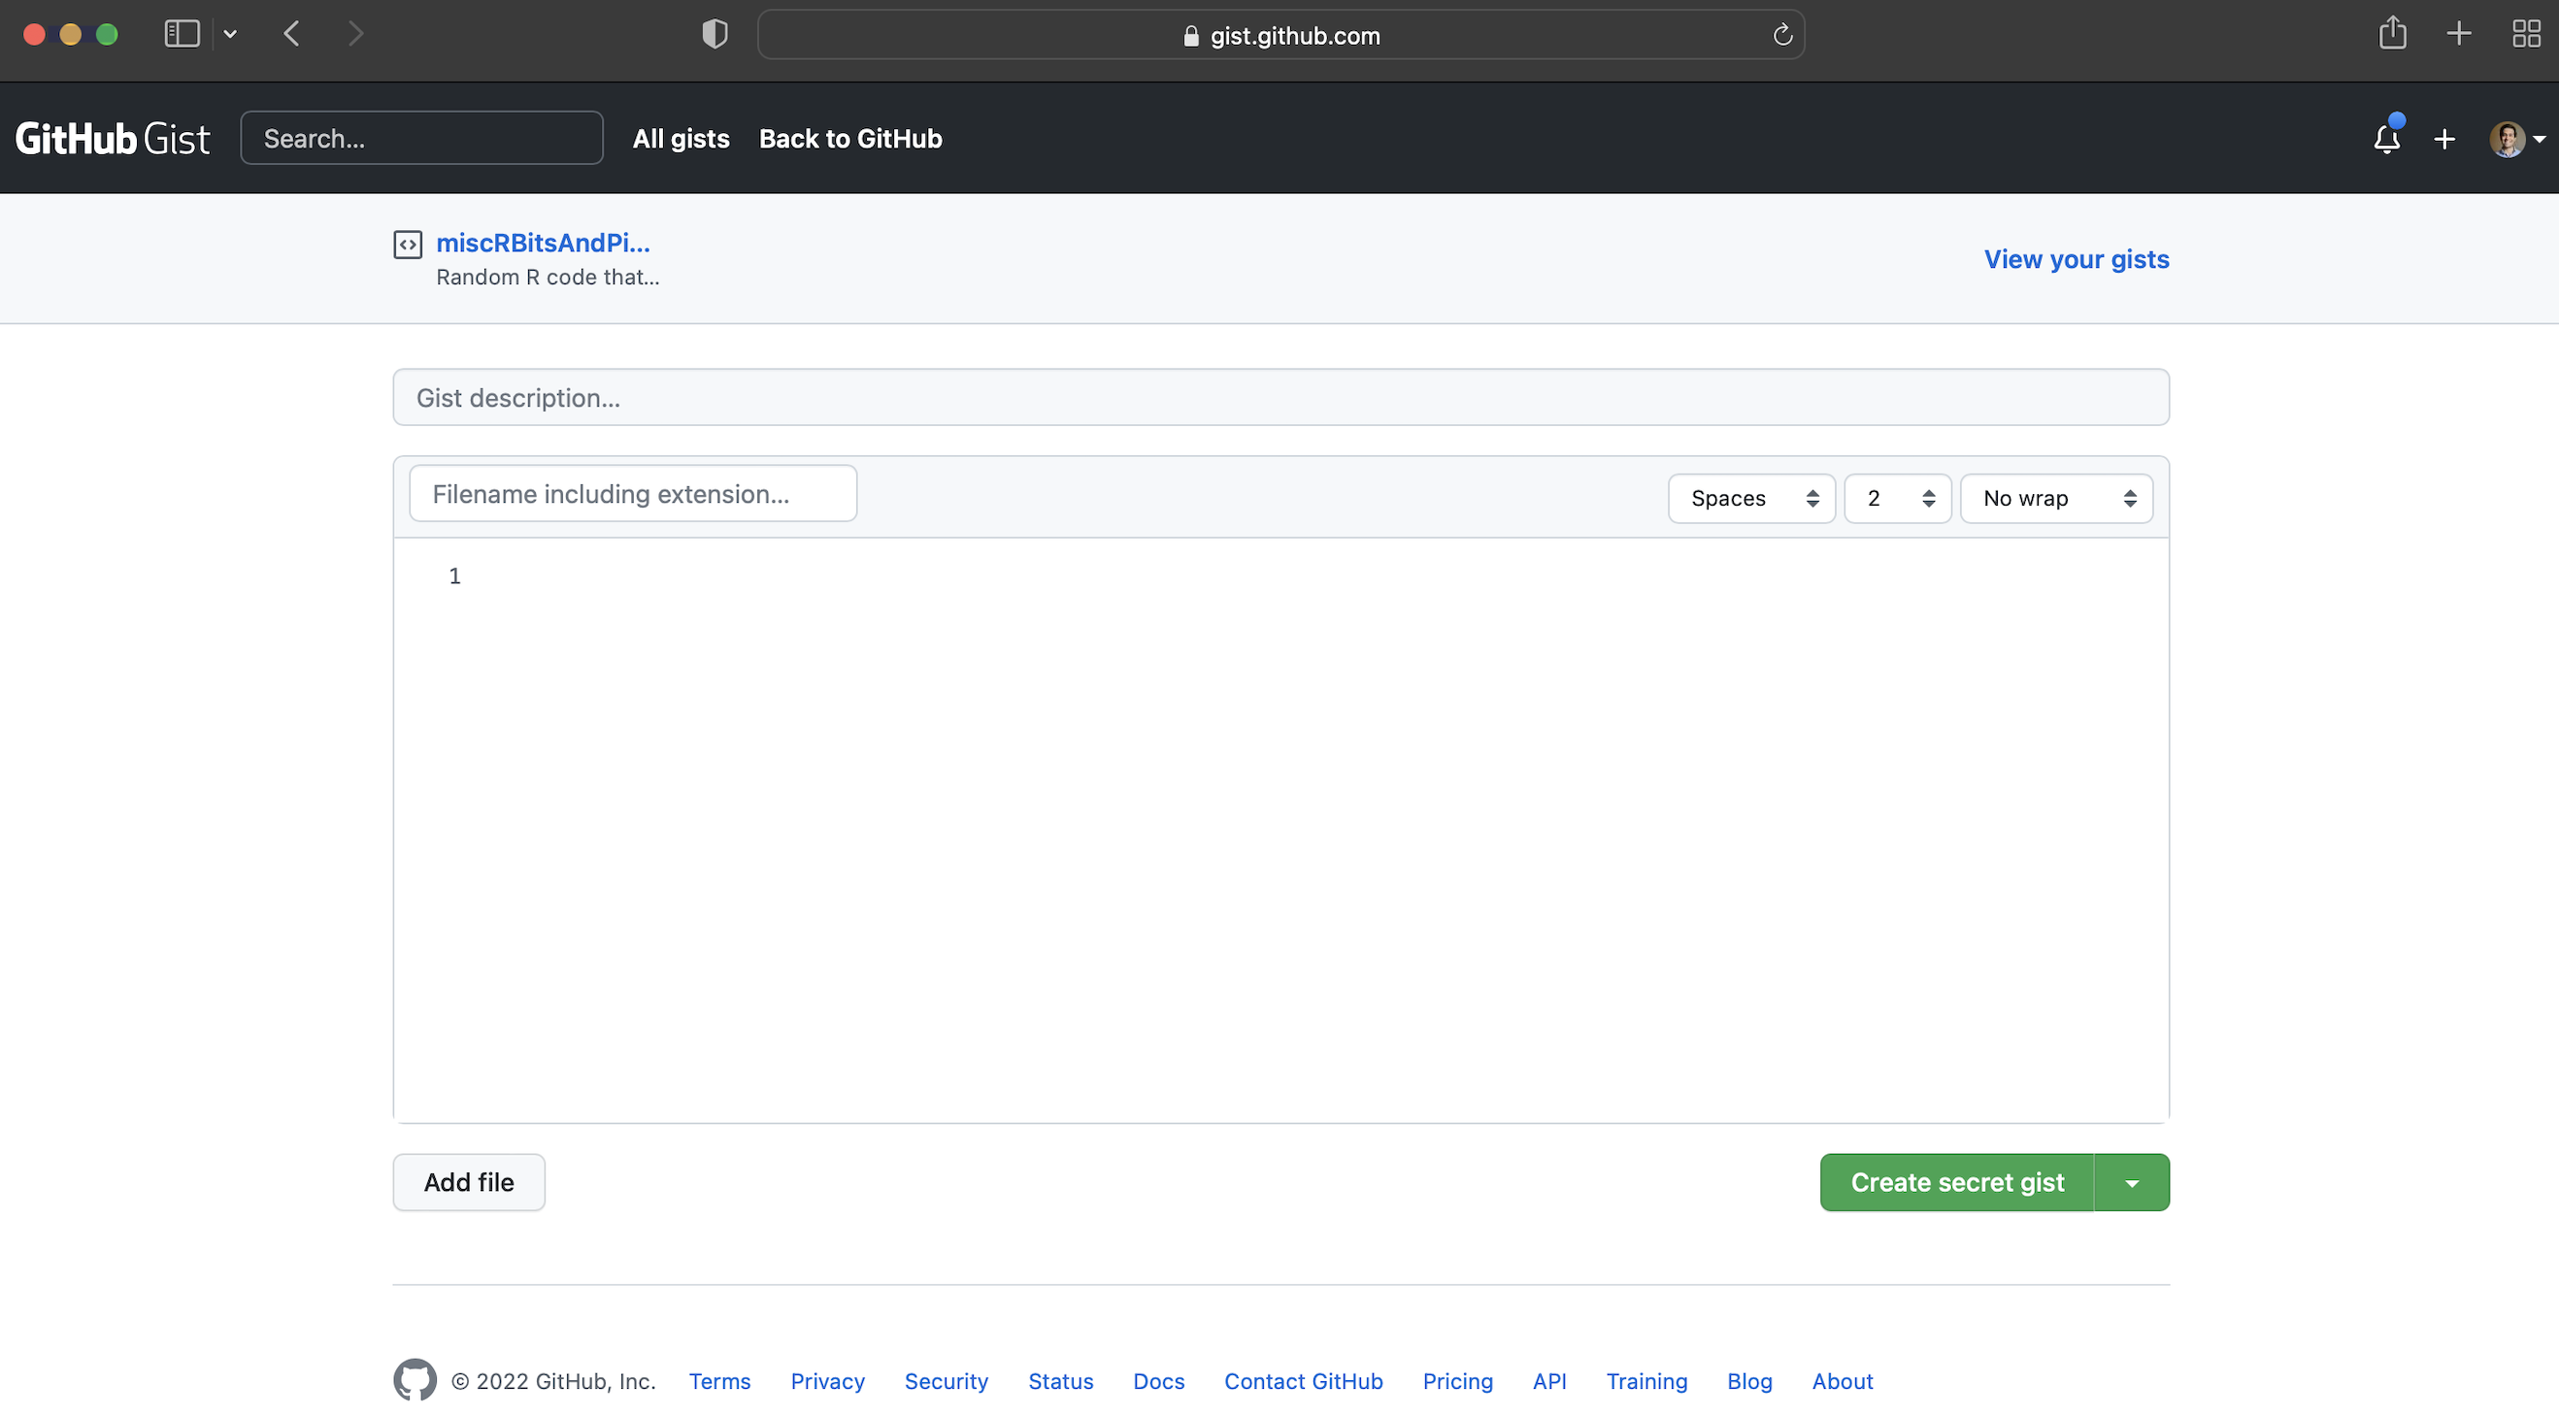
Task: Click the Gist description input field
Action: click(1279, 398)
